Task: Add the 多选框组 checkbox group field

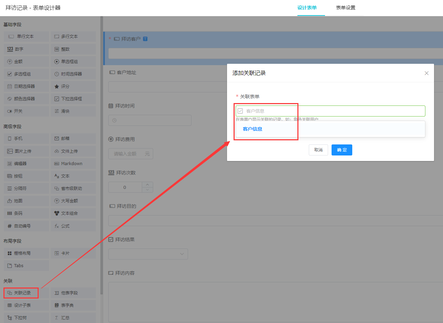Action: (26, 74)
